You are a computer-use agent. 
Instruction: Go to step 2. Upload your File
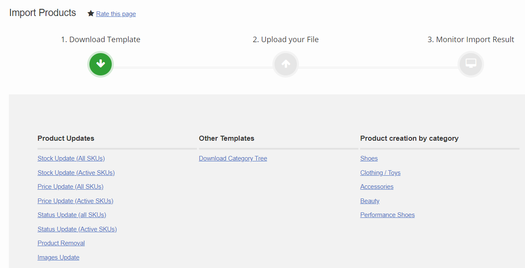285,40
